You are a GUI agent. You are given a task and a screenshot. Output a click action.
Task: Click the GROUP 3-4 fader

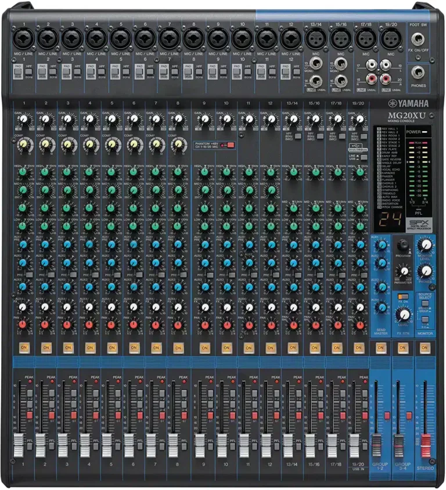pyautogui.click(x=398, y=445)
